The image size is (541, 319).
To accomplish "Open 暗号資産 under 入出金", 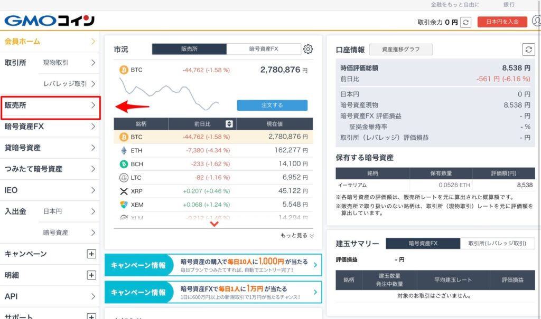I will point(69,233).
